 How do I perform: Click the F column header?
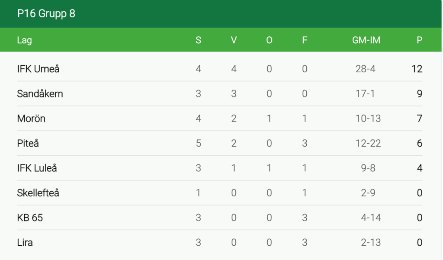[305, 40]
